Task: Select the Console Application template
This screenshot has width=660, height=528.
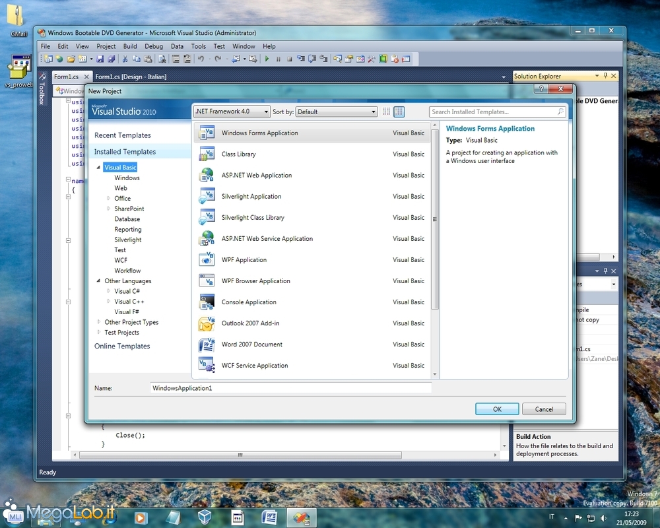Action: pos(312,302)
